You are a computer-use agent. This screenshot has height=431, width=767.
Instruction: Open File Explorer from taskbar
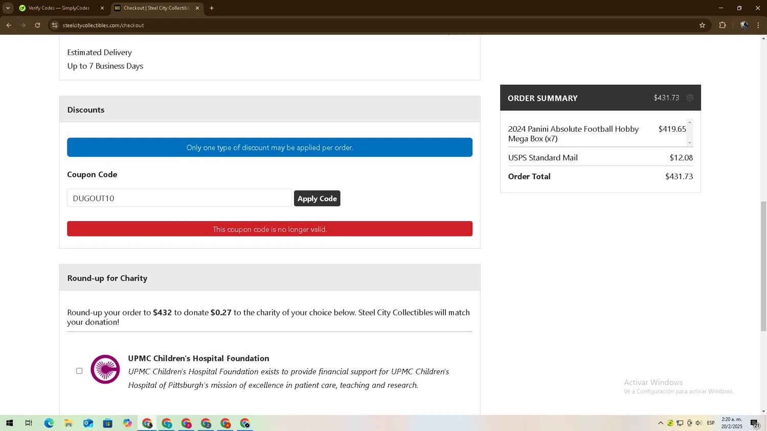coord(68,423)
